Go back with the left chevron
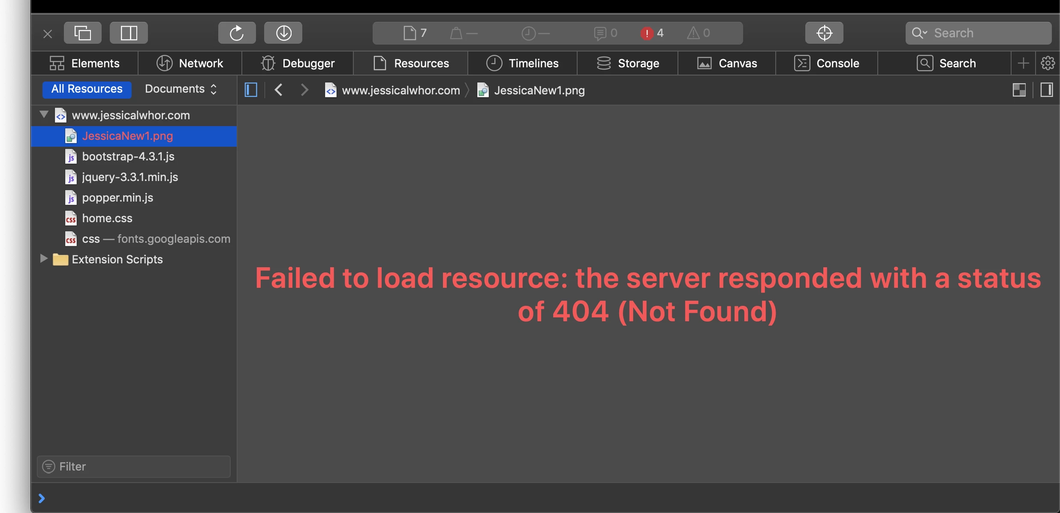 pyautogui.click(x=278, y=90)
